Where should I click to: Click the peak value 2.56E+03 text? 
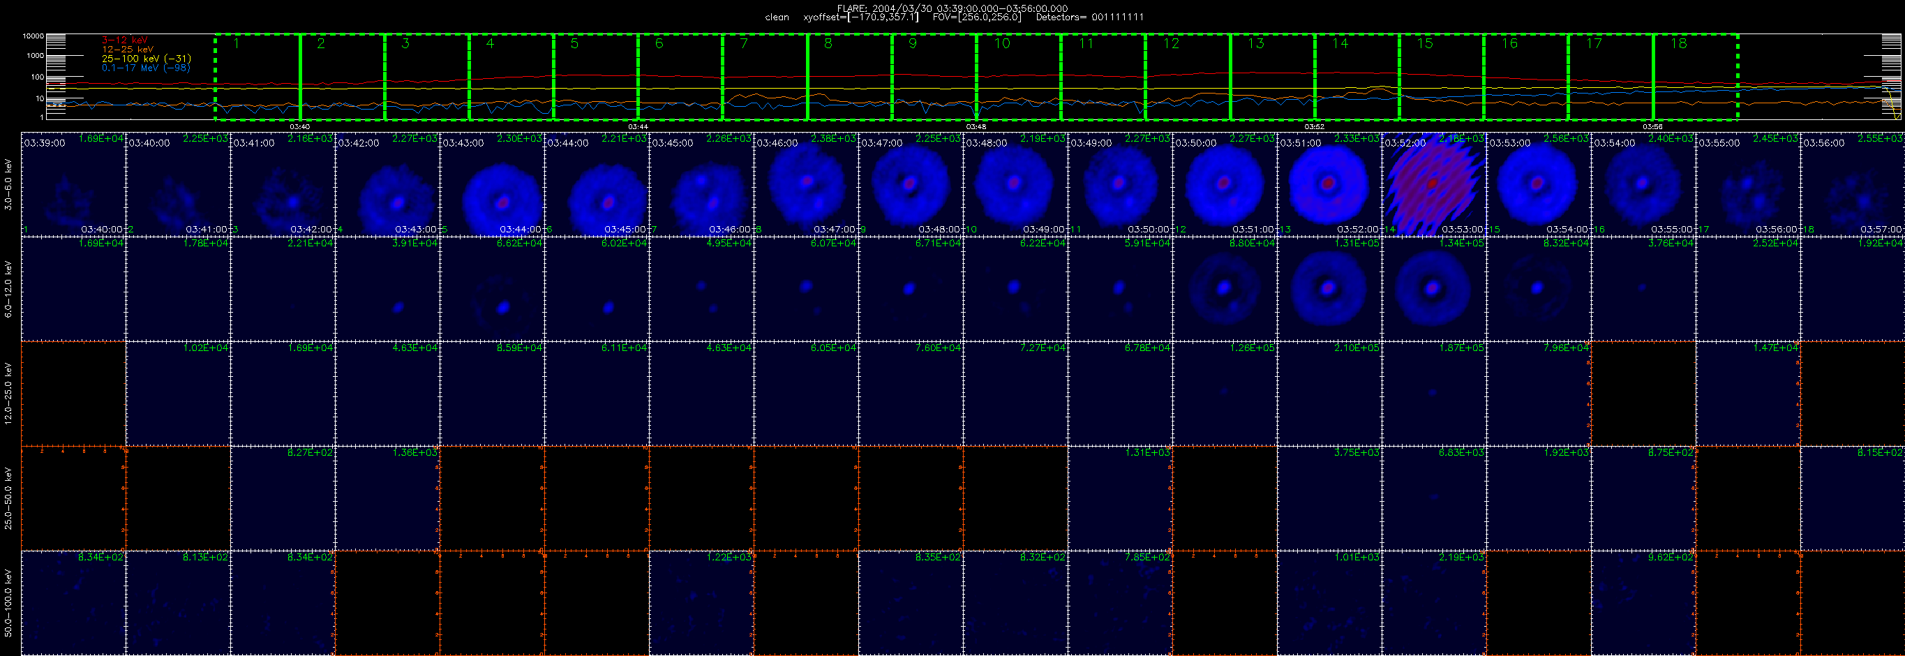[1567, 138]
